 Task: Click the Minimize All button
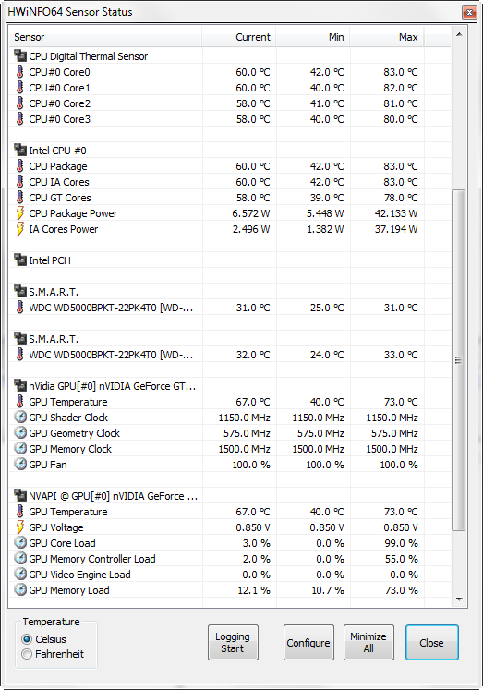368,643
